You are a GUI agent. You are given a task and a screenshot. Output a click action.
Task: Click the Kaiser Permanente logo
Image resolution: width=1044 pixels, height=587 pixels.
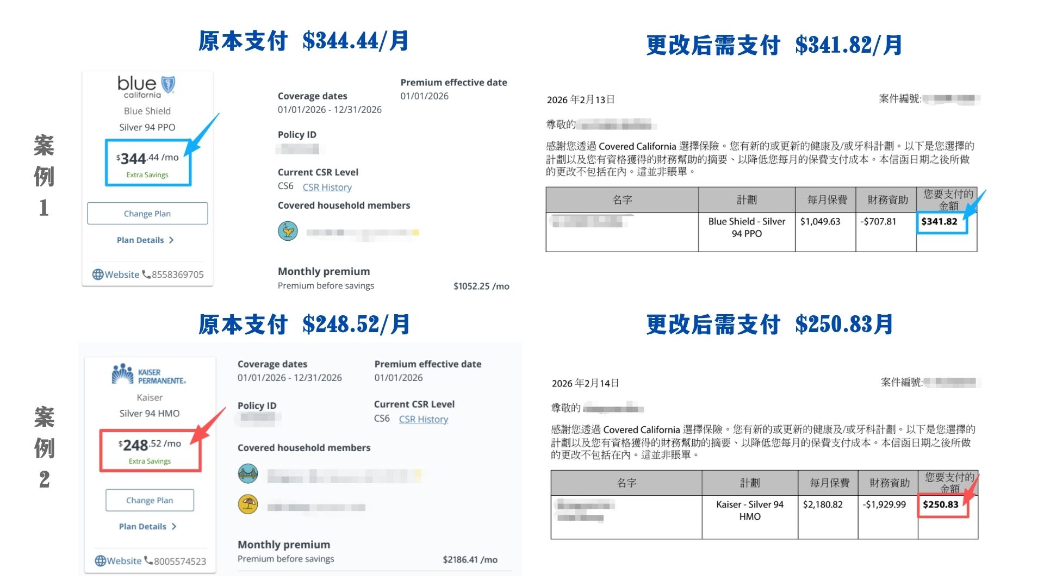(x=148, y=374)
